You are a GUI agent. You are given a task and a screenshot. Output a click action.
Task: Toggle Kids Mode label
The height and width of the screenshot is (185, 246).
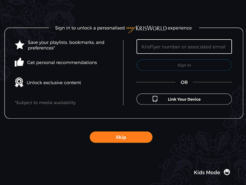207,172
